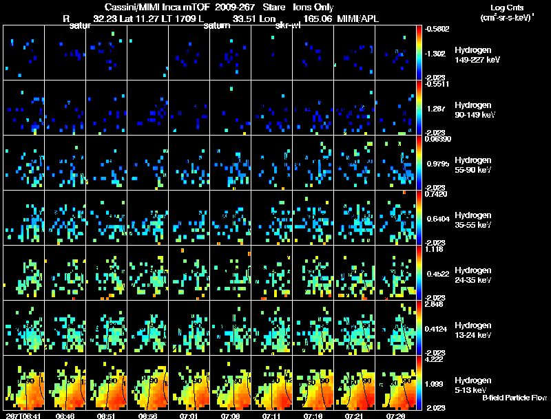This screenshot has height=419, width=551.
Task: Click the '07:16' time label
Action: click(x=313, y=416)
